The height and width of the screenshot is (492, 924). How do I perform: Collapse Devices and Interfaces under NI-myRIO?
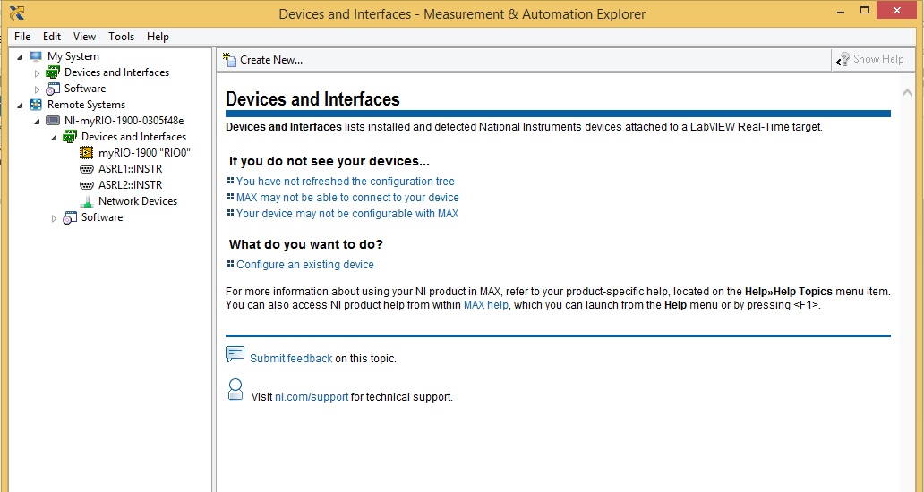click(55, 138)
